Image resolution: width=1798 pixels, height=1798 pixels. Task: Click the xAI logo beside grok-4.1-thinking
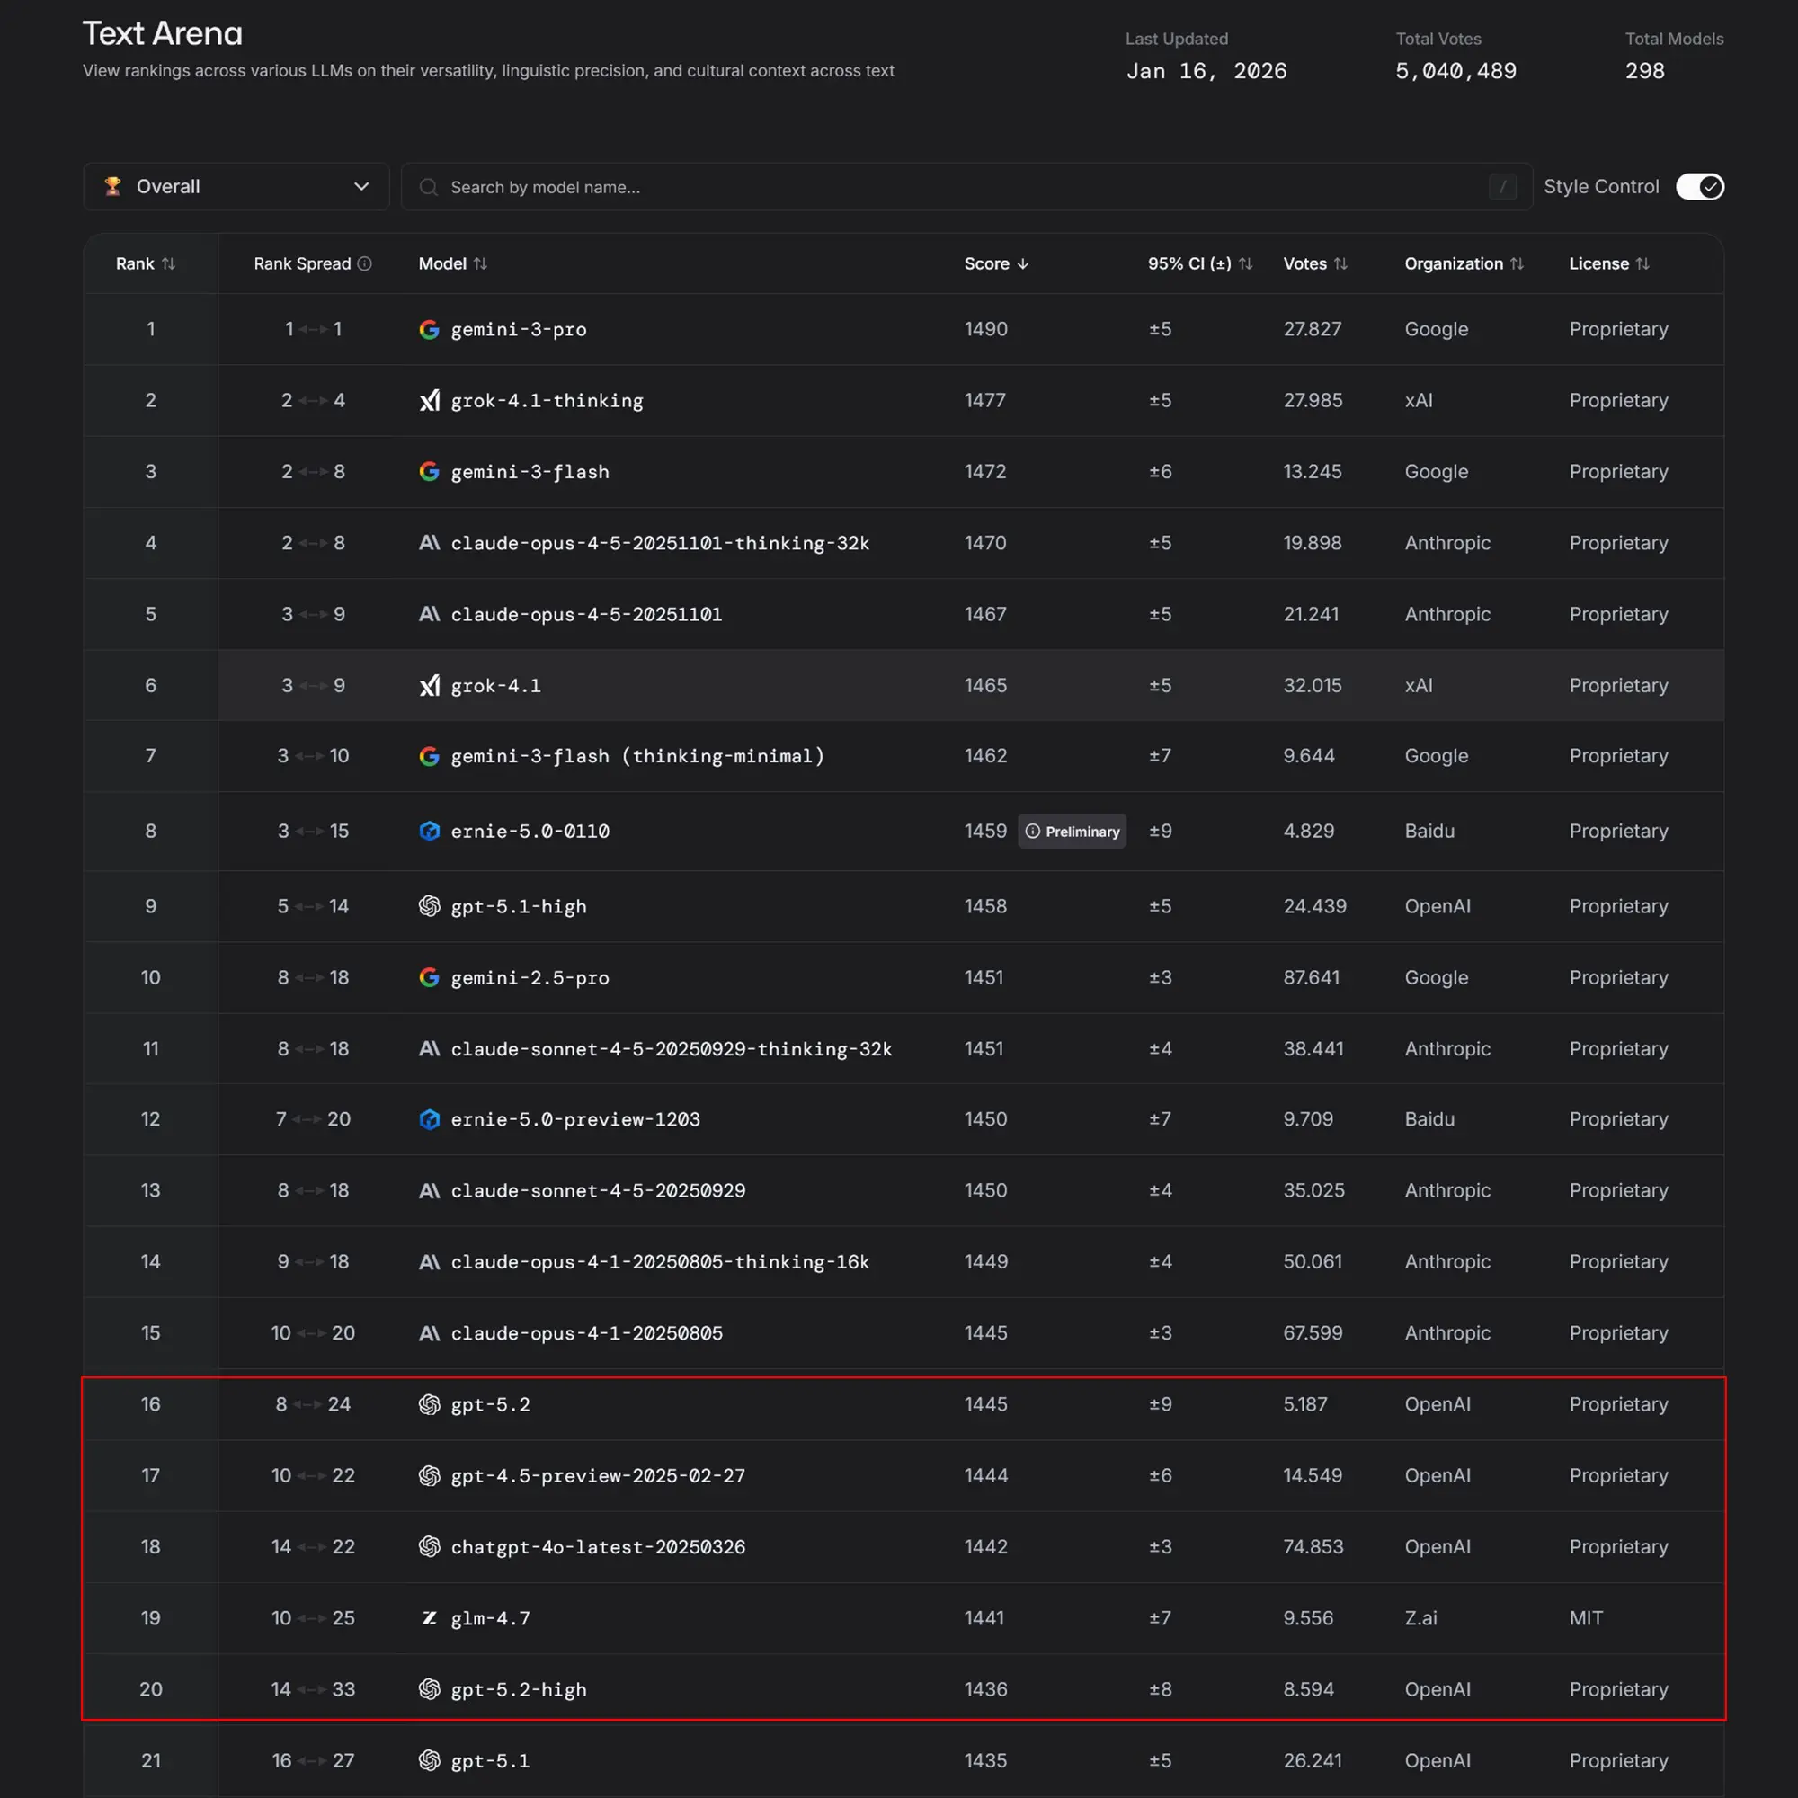429,400
